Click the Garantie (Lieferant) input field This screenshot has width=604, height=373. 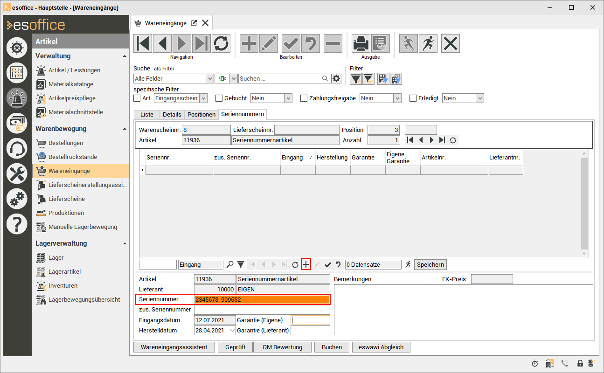310,330
